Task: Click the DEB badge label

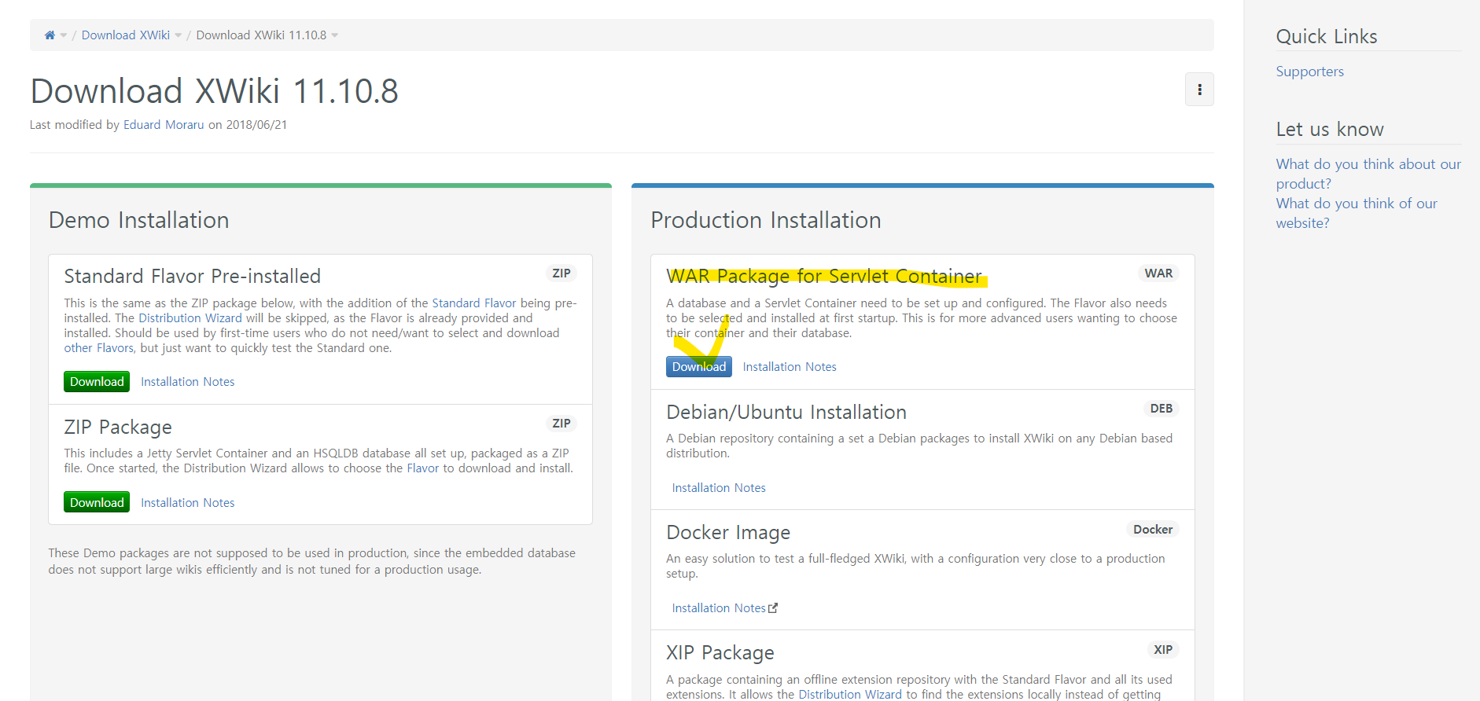Action: pos(1162,409)
